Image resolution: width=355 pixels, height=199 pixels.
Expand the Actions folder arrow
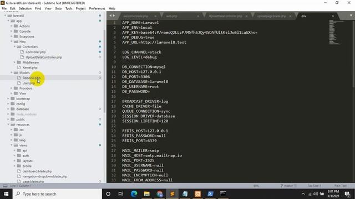[x=11, y=26]
